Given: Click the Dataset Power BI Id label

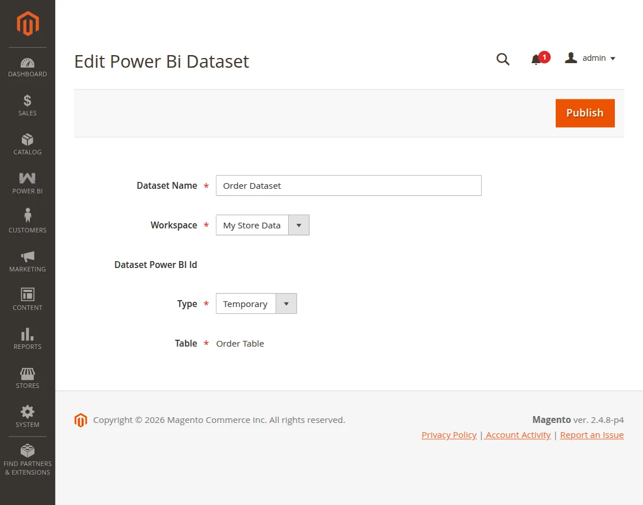Looking at the screenshot, I should 156,265.
